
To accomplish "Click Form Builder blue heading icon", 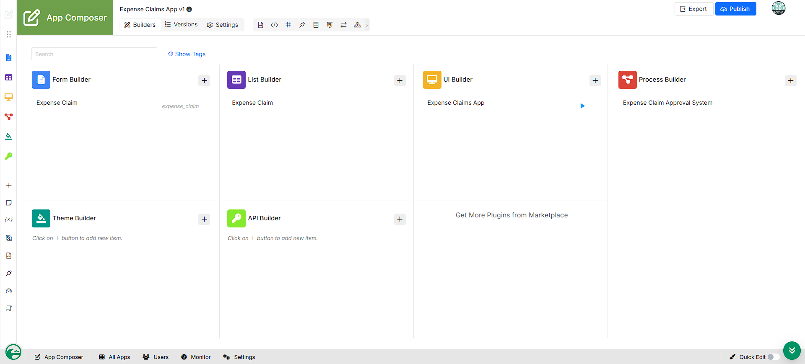I will pos(41,80).
